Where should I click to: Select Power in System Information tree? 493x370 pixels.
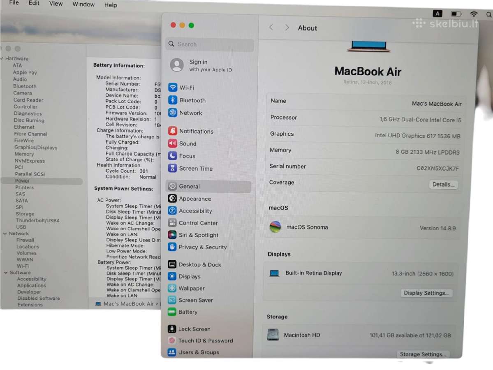click(x=22, y=181)
